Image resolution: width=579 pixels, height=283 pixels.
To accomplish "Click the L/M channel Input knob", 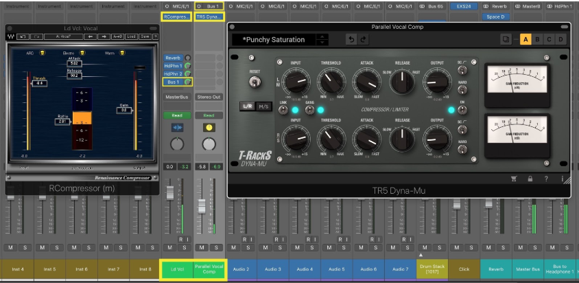I will pyautogui.click(x=296, y=82).
